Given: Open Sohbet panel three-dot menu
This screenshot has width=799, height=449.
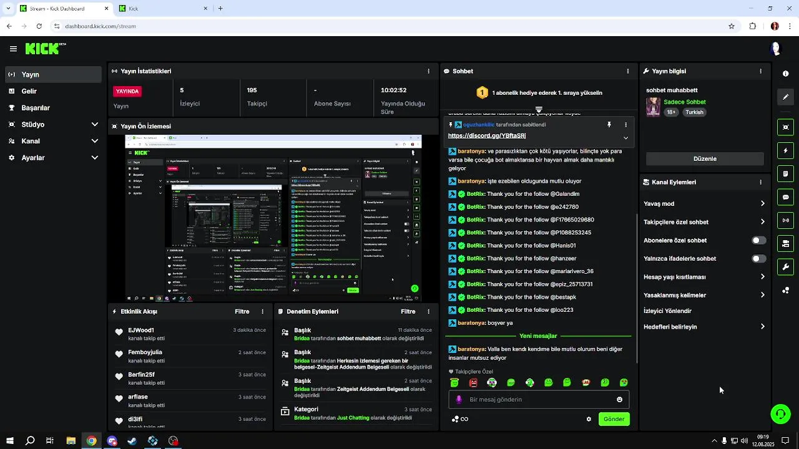Looking at the screenshot, I should [627, 71].
